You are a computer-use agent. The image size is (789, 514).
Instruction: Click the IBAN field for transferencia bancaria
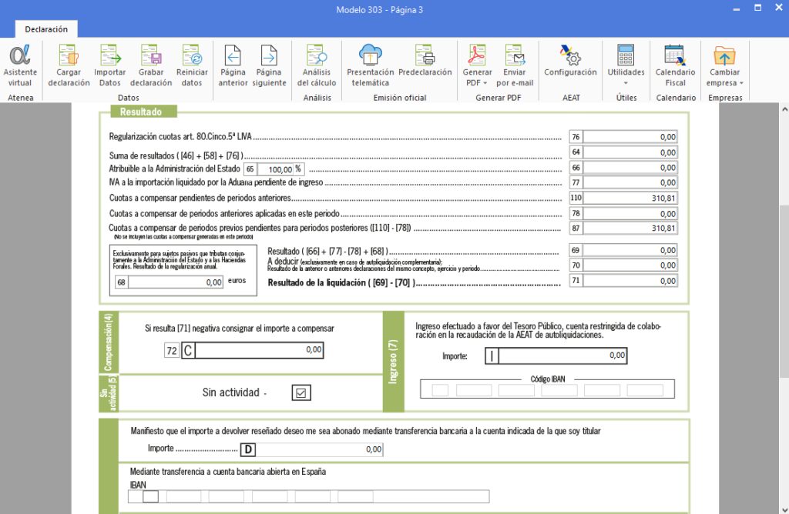point(308,496)
